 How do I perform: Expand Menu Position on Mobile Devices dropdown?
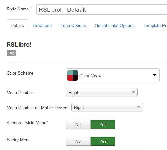click(107, 107)
